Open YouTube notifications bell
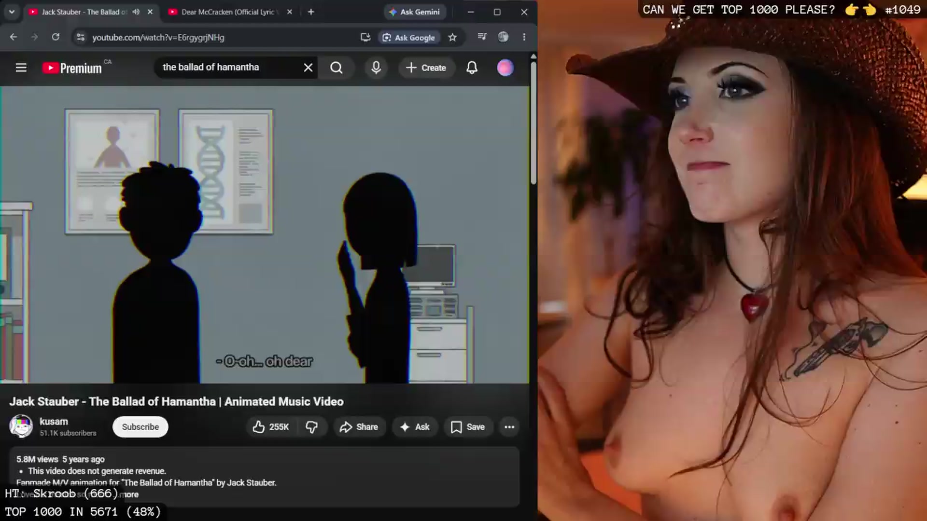The image size is (927, 521). point(472,68)
